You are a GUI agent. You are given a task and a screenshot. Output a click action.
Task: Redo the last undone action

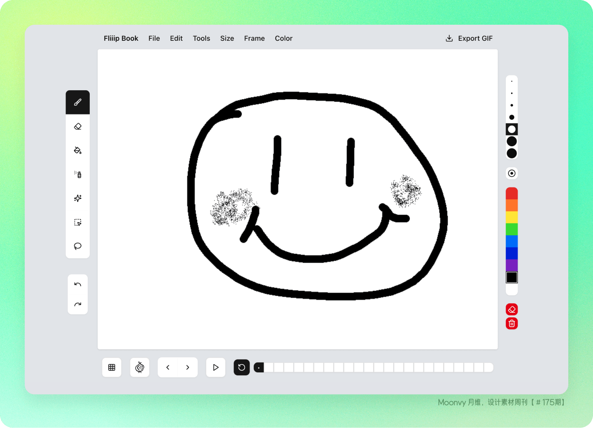[x=78, y=304]
